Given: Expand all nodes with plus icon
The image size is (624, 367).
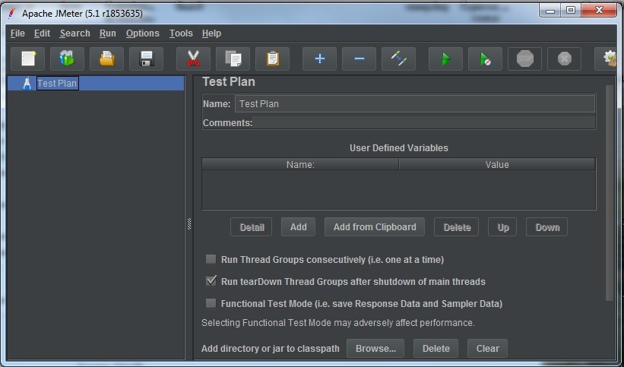Looking at the screenshot, I should pyautogui.click(x=319, y=59).
